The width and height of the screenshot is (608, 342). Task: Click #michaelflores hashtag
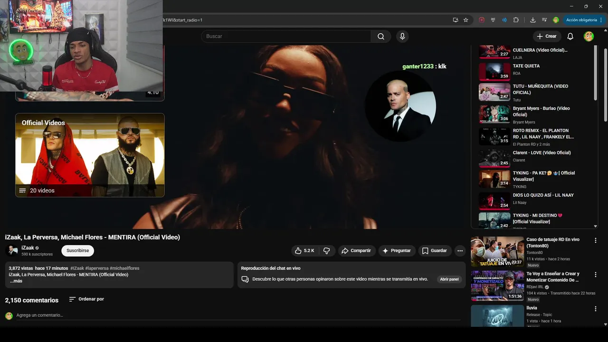pyautogui.click(x=124, y=268)
